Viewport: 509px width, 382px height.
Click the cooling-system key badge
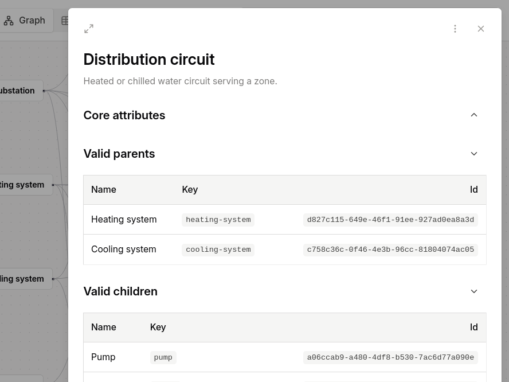point(218,250)
